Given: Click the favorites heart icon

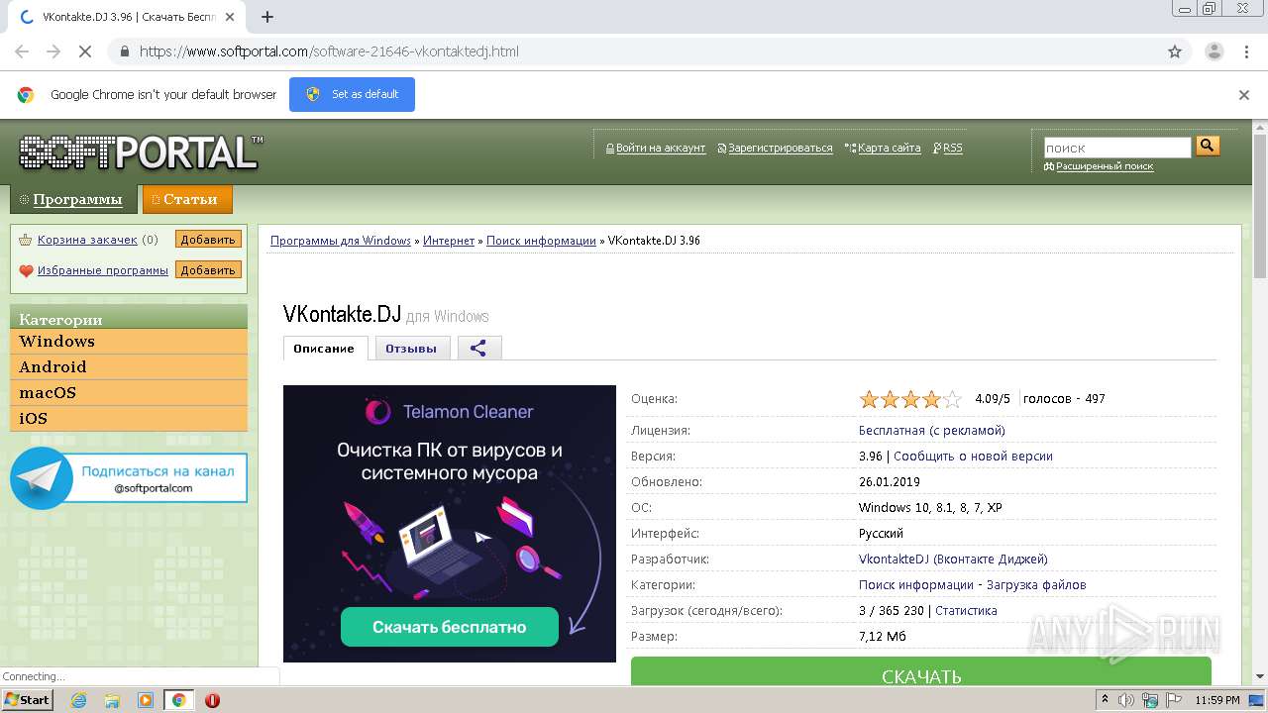Looking at the screenshot, I should point(26,270).
